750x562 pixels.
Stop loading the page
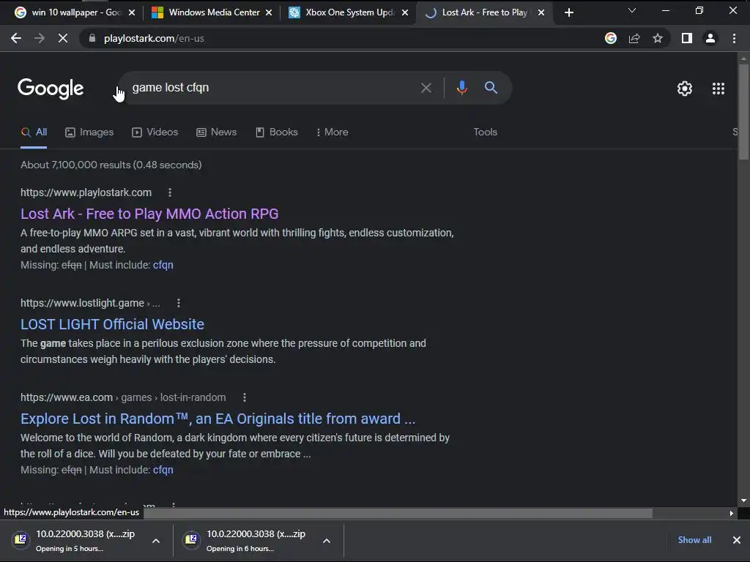pyautogui.click(x=63, y=38)
